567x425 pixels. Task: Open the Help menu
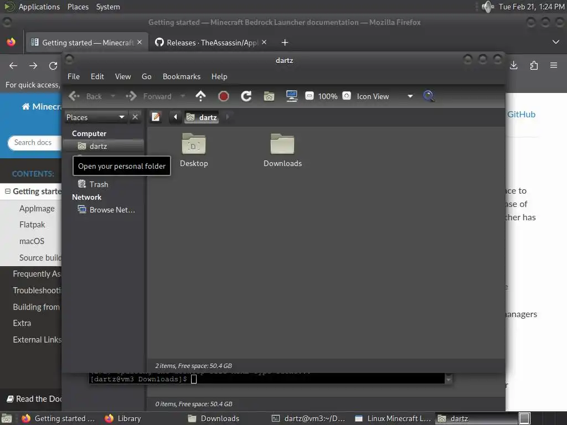(x=219, y=76)
